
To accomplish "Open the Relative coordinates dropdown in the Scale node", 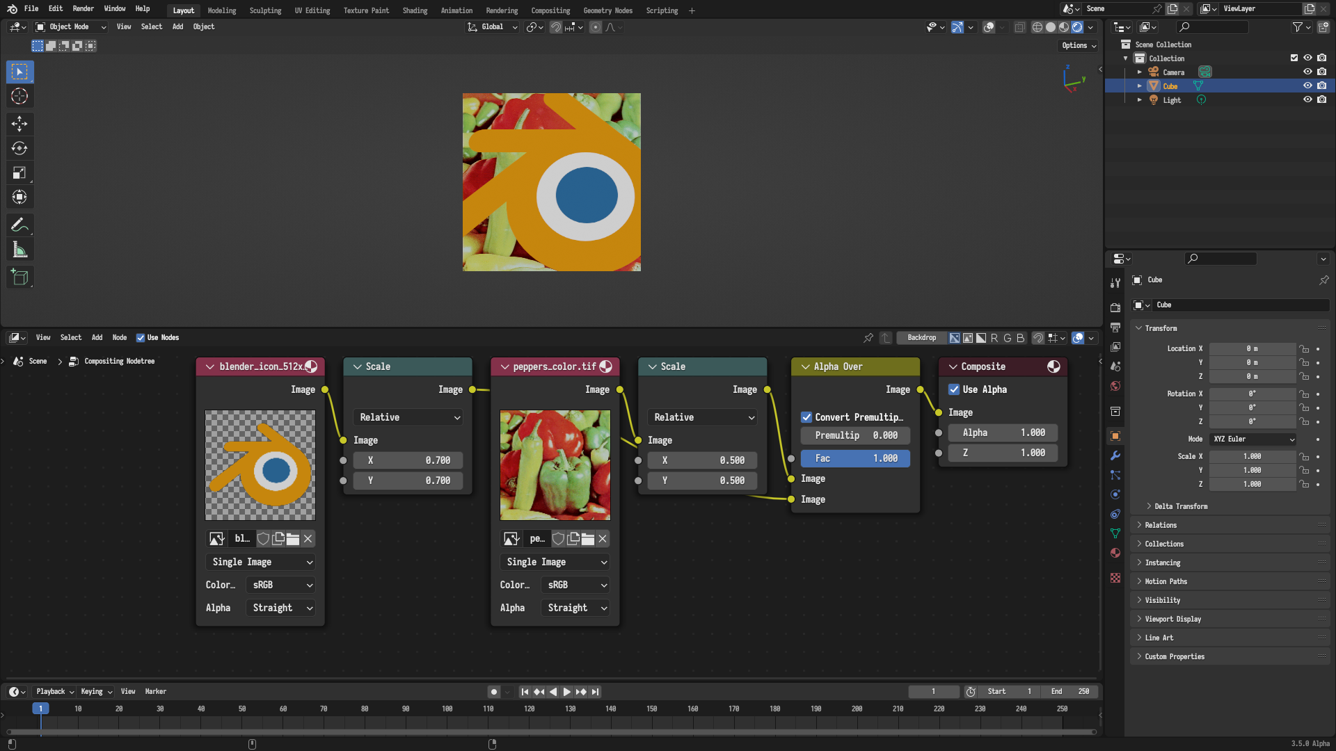I will pos(408,417).
